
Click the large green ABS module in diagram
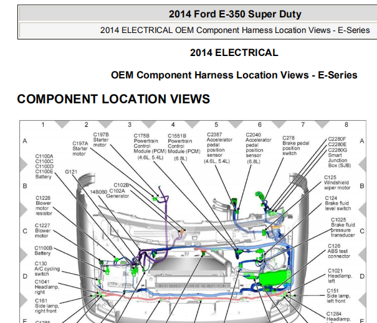[x=275, y=278]
